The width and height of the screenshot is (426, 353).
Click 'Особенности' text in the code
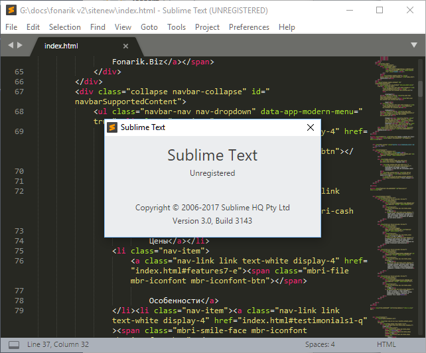click(x=175, y=301)
